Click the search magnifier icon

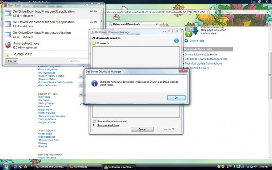pyautogui.click(x=268, y=12)
